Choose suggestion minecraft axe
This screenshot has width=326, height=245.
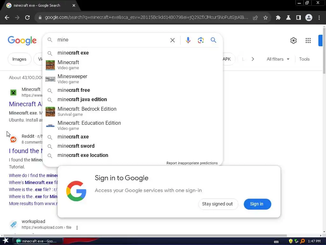132,137
